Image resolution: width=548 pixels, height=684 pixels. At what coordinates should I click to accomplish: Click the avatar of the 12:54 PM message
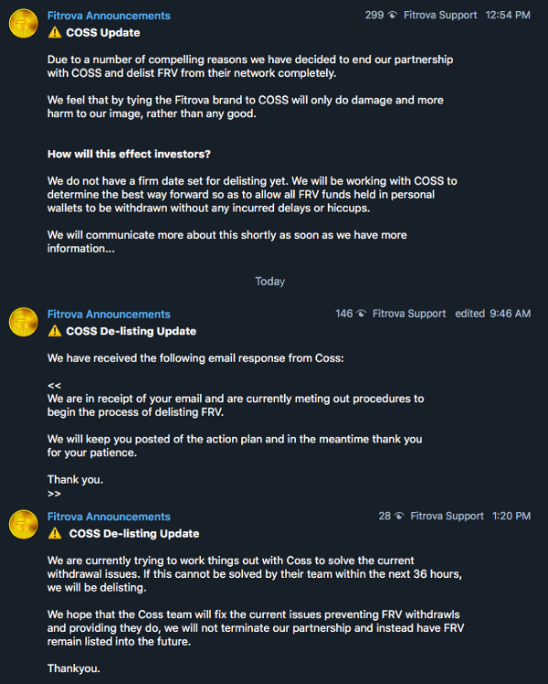click(x=23, y=25)
